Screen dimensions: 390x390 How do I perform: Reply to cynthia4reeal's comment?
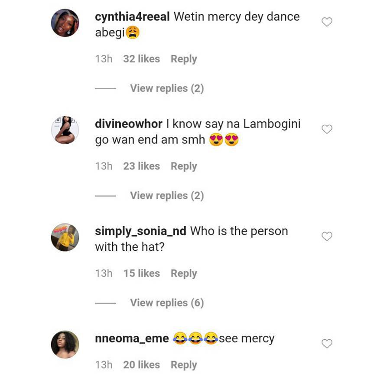tap(184, 59)
